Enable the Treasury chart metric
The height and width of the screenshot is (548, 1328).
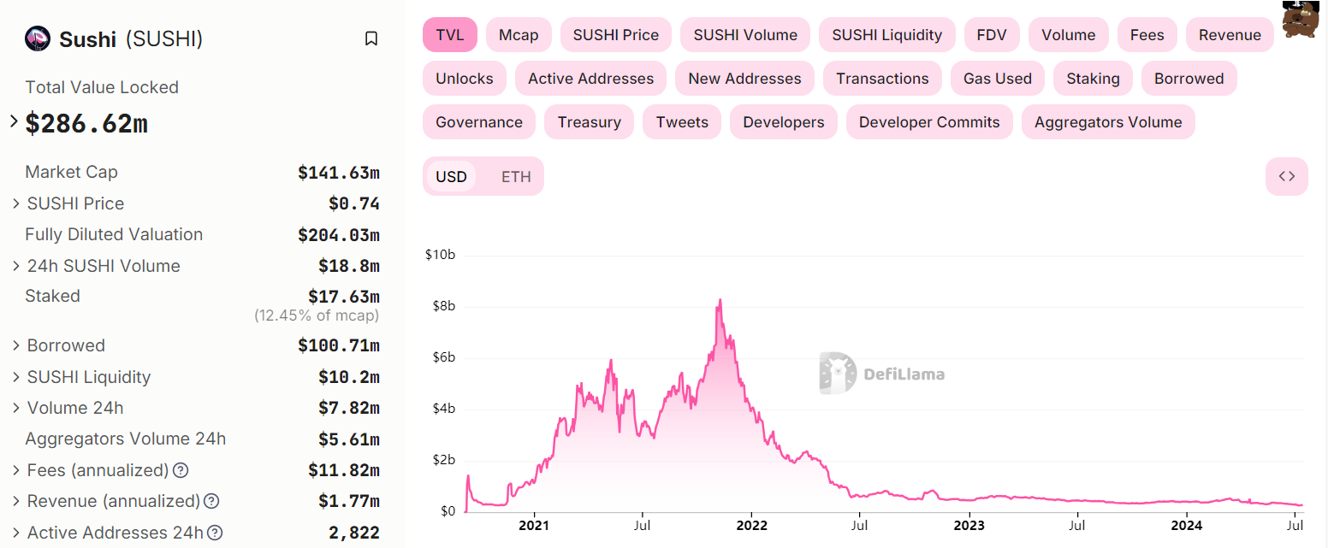click(x=589, y=122)
